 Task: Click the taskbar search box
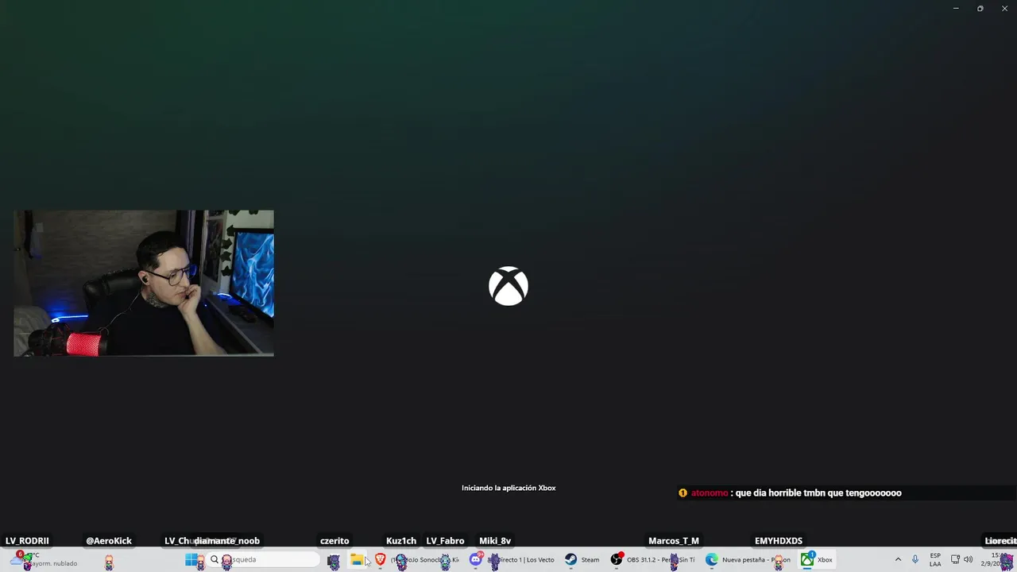click(262, 560)
